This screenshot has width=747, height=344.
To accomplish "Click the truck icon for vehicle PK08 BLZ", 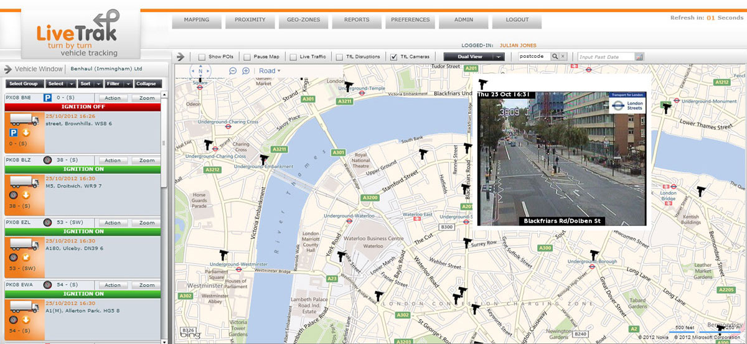I will click(24, 183).
